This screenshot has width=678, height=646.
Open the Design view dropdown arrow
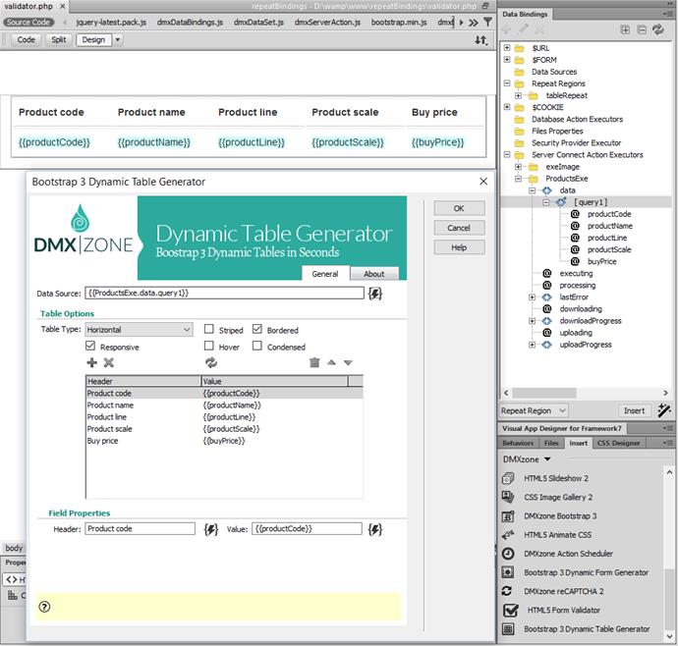(117, 39)
